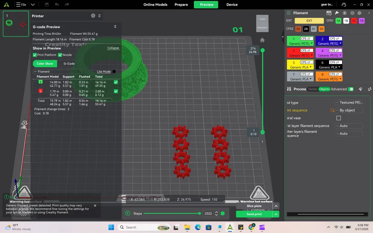Expand the Slice plate options arrow
Image resolution: width=373 pixels, height=233 pixels.
[276, 206]
